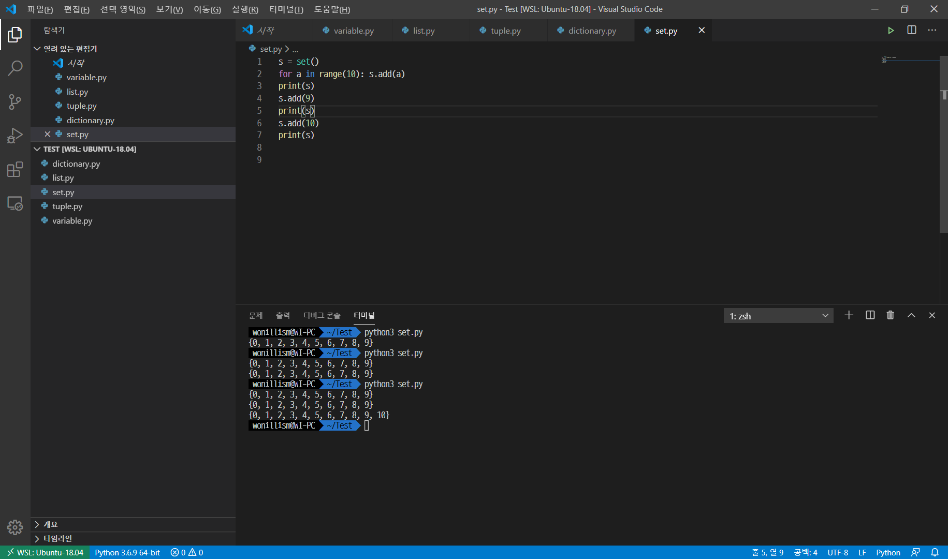Open the Explorer view in activity bar
This screenshot has width=948, height=559.
[15, 35]
